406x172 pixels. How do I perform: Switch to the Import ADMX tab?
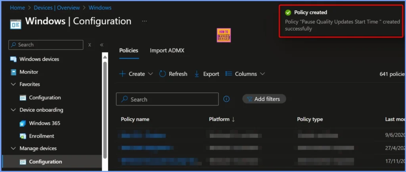click(167, 50)
